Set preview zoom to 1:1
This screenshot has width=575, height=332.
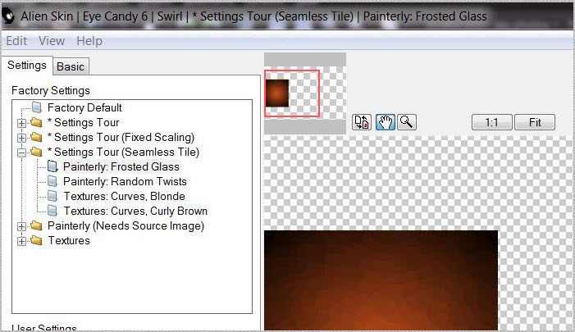point(492,122)
